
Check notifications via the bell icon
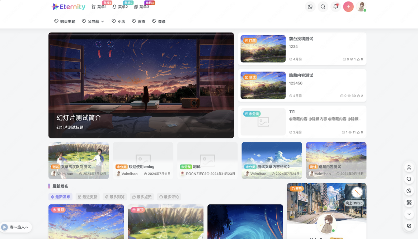pyautogui.click(x=335, y=6)
